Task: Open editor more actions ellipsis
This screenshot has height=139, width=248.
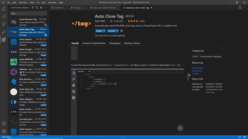Action: click(245, 8)
